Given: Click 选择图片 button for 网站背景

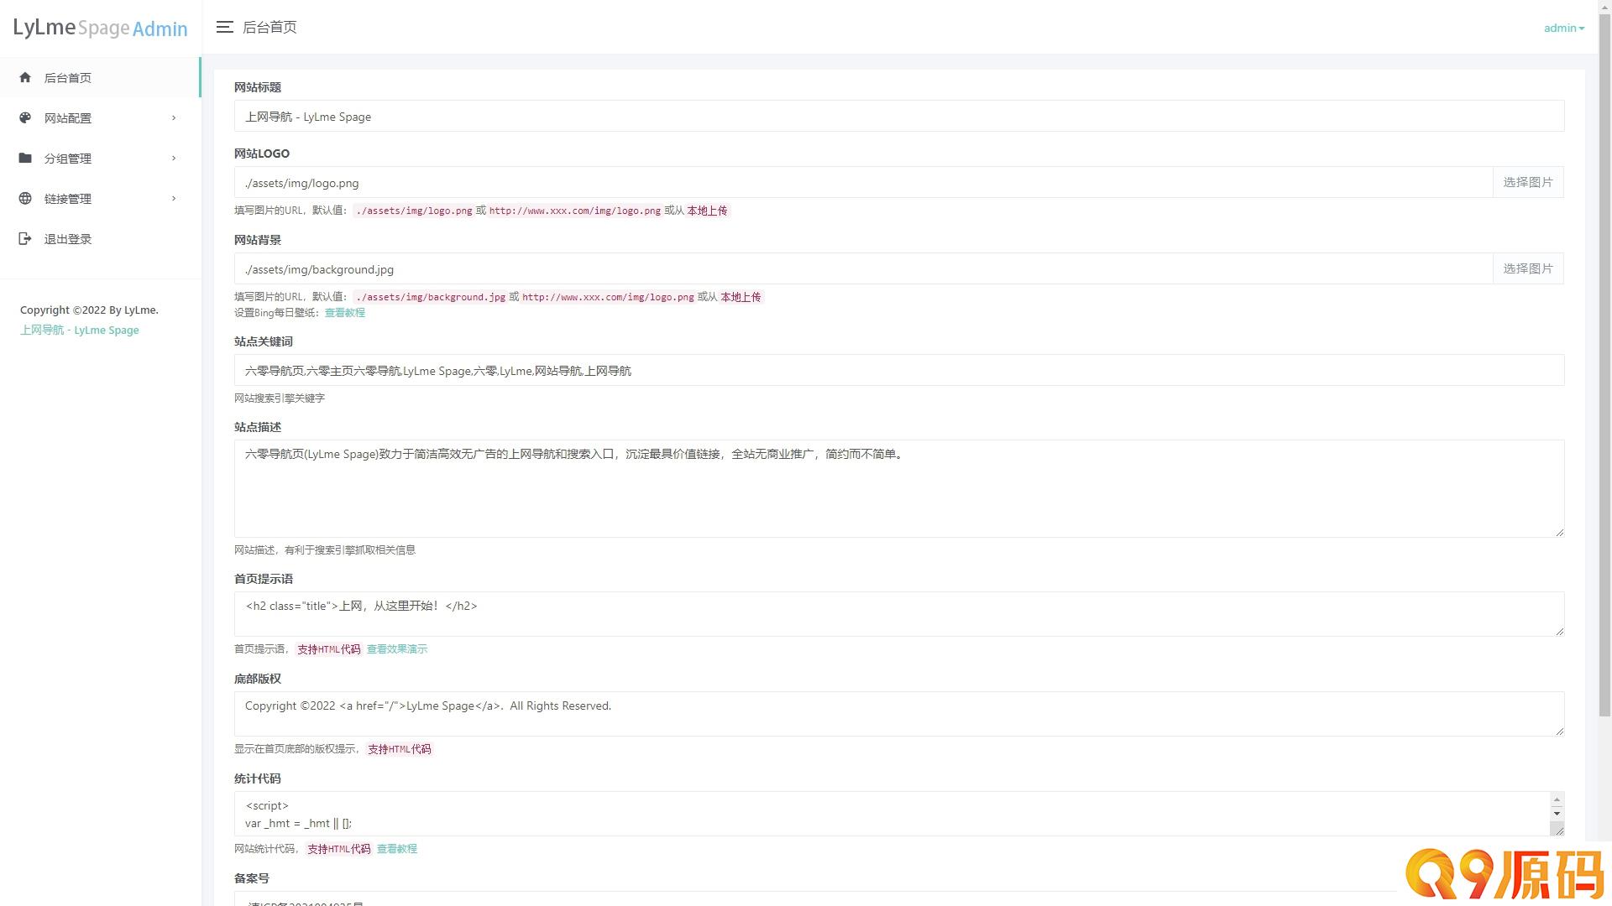Looking at the screenshot, I should (x=1528, y=268).
